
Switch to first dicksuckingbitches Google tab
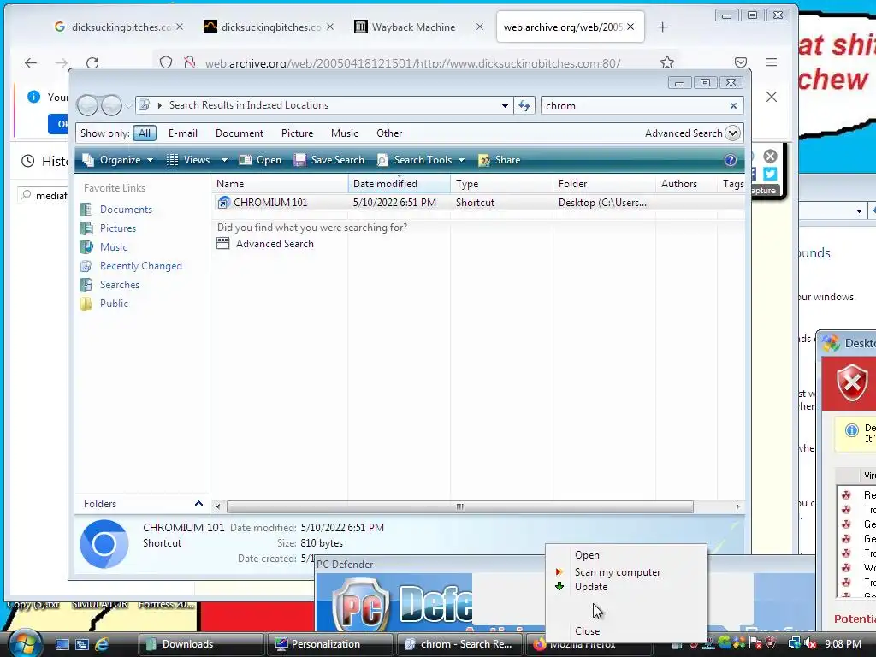click(118, 27)
